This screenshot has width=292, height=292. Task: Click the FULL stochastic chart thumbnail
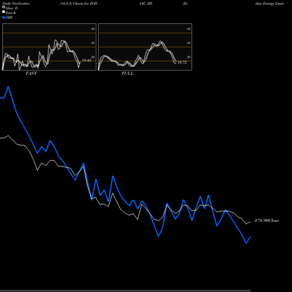(145, 47)
